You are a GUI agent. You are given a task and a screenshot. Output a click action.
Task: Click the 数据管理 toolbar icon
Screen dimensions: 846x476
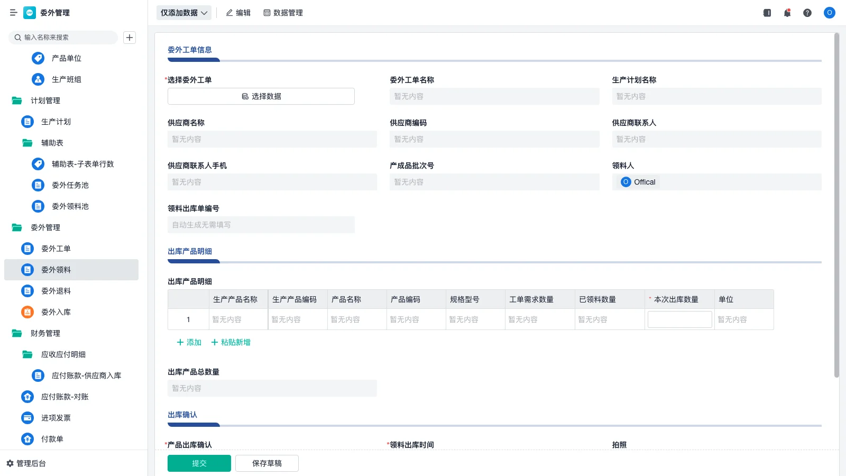click(x=283, y=13)
